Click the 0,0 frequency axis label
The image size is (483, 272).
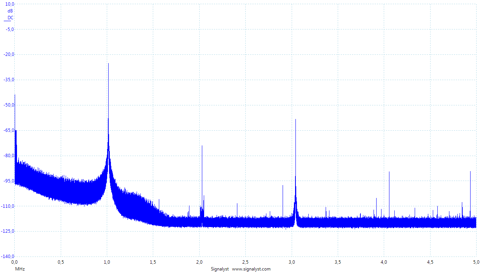15,262
